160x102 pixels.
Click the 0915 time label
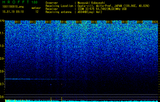click(x=79, y=22)
